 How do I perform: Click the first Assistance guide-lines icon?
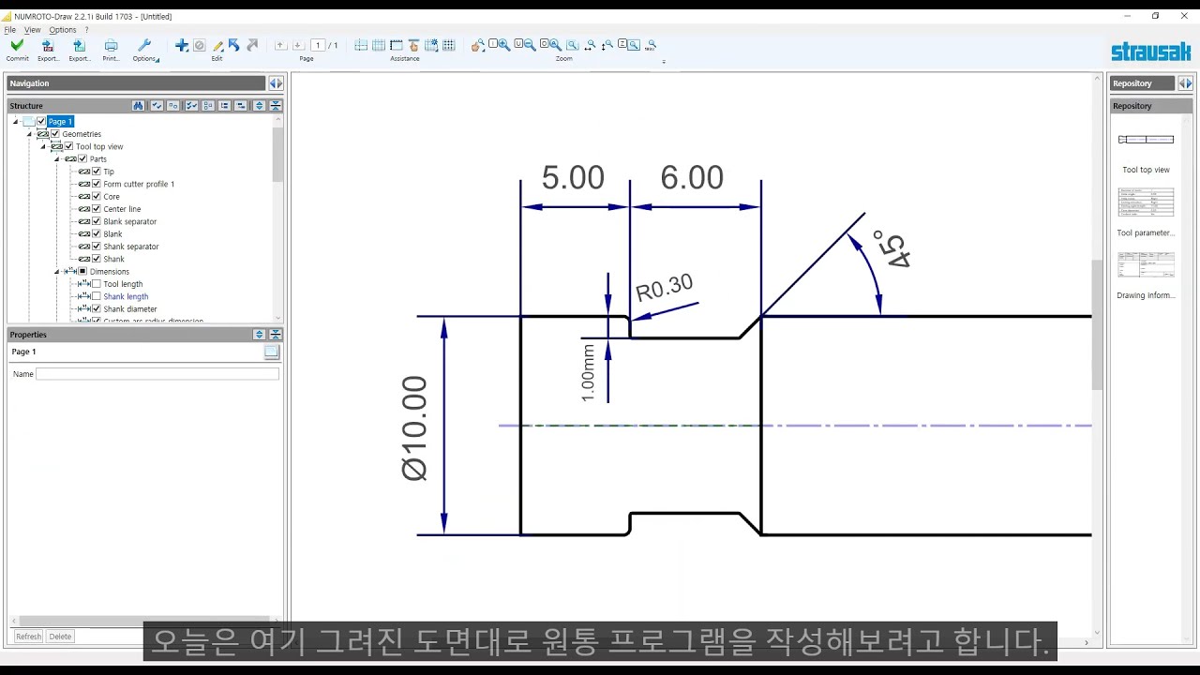point(361,45)
